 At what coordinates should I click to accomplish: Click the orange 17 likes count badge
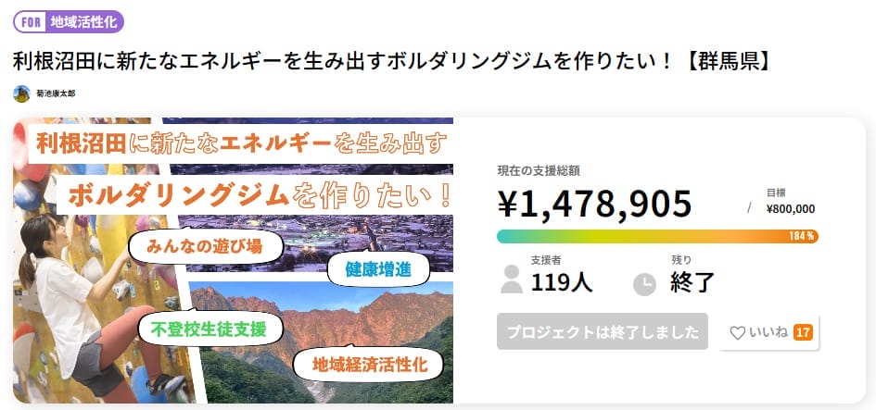(803, 332)
